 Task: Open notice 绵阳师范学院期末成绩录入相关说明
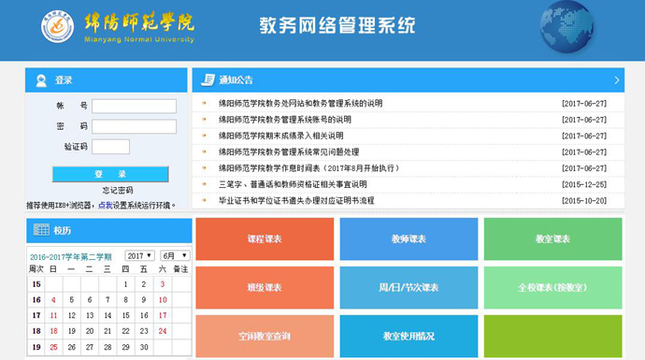(x=281, y=136)
